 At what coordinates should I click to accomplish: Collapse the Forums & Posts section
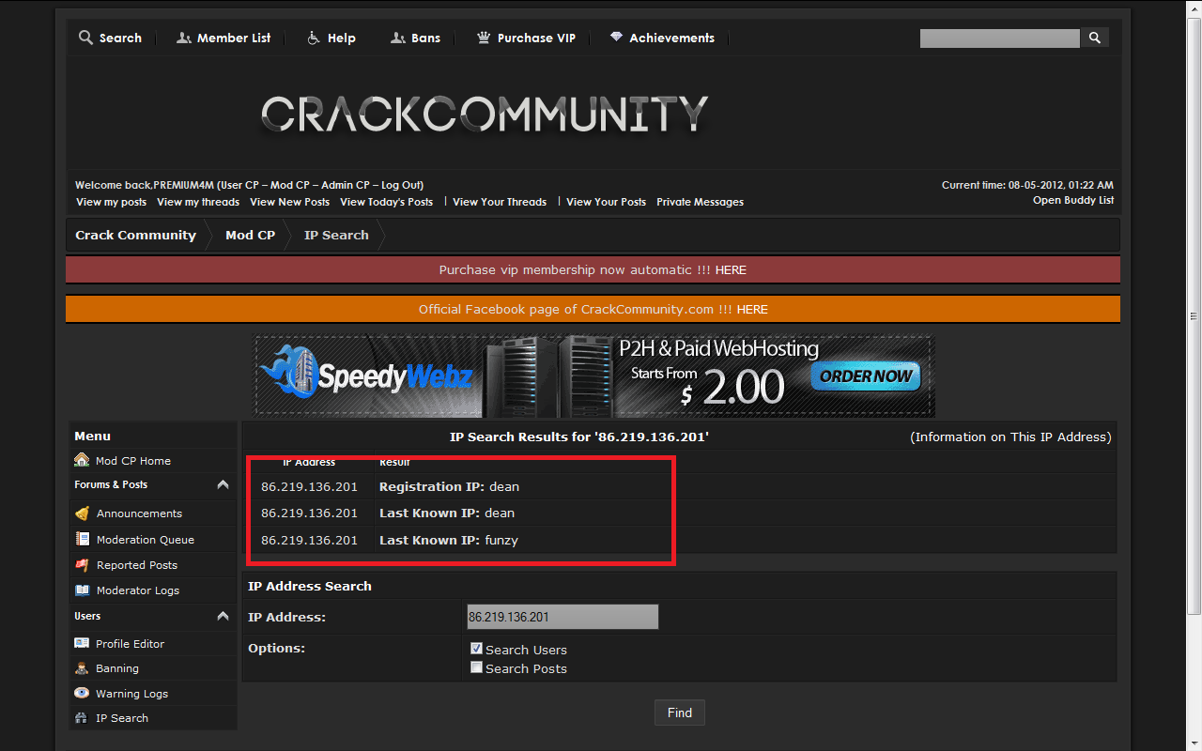(223, 484)
